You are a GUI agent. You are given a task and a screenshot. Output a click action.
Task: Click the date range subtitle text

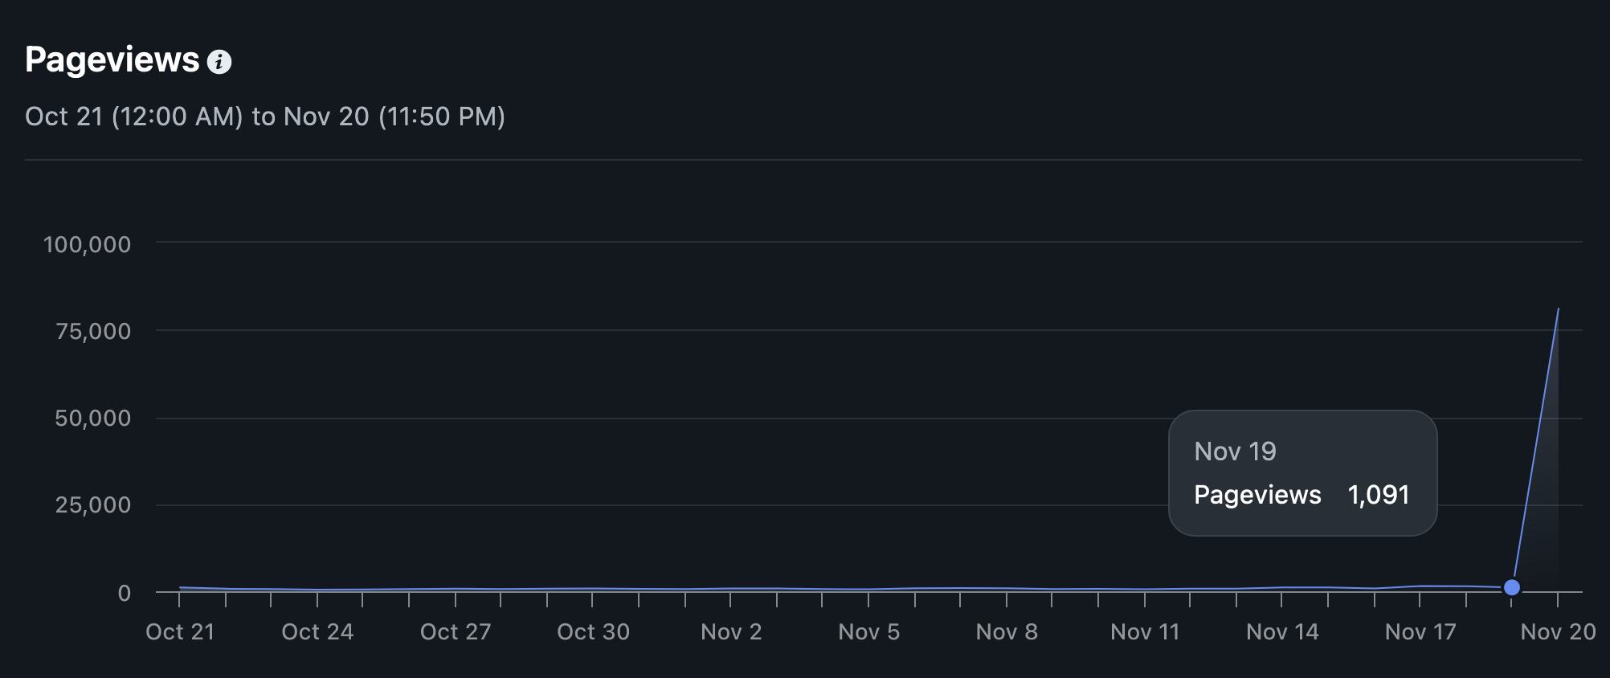265,116
